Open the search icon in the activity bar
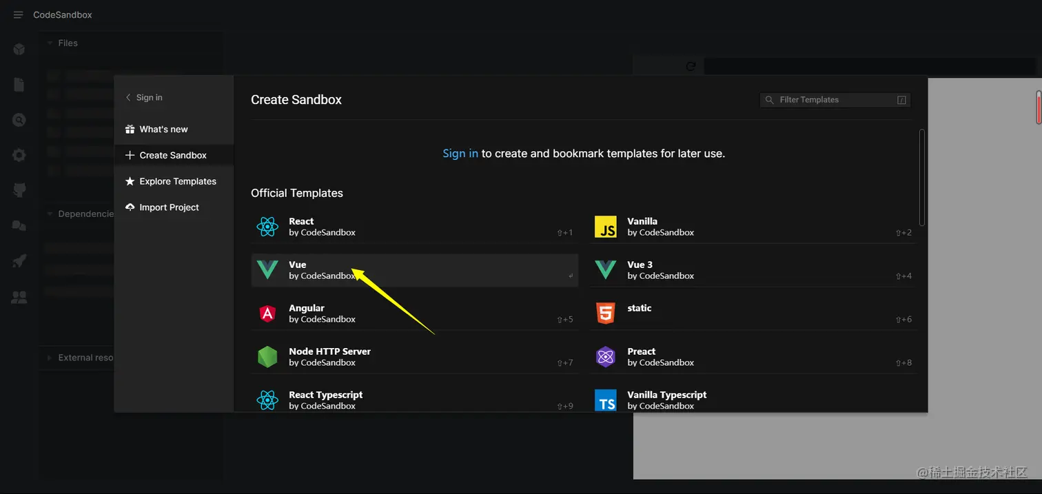Screen dimensions: 1042x494 pos(19,120)
